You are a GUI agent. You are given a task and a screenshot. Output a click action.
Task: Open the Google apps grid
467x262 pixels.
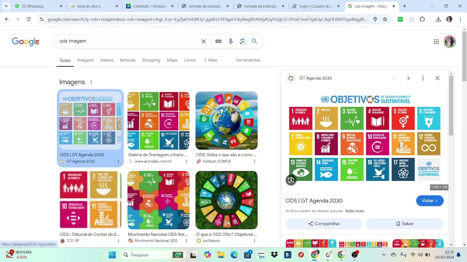(x=436, y=41)
